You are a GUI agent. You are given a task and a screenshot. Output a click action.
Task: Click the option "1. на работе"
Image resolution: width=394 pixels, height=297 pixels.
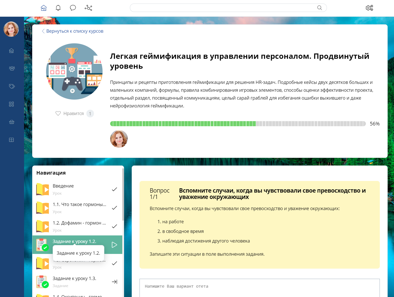[171, 222]
